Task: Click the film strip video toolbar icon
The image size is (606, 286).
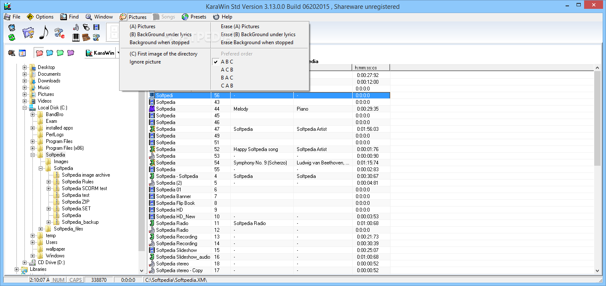Action: click(x=97, y=28)
